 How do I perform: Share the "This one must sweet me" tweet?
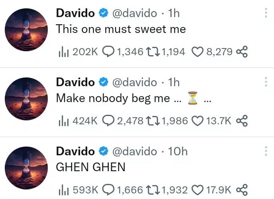(x=242, y=52)
